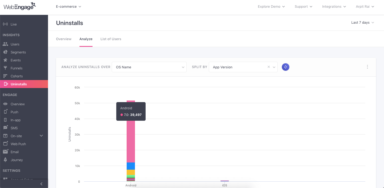Viewport: 384px width, 188px height.
Task: Expand the On-site submenu chevron
Action: pos(41,136)
